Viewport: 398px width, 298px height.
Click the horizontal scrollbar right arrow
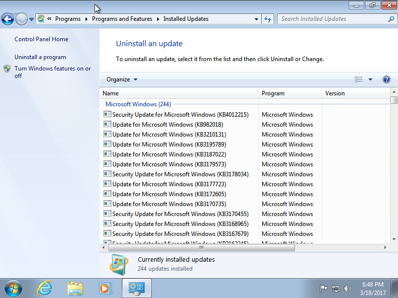385,247
